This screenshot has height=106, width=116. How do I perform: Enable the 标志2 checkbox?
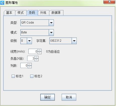click(32, 76)
